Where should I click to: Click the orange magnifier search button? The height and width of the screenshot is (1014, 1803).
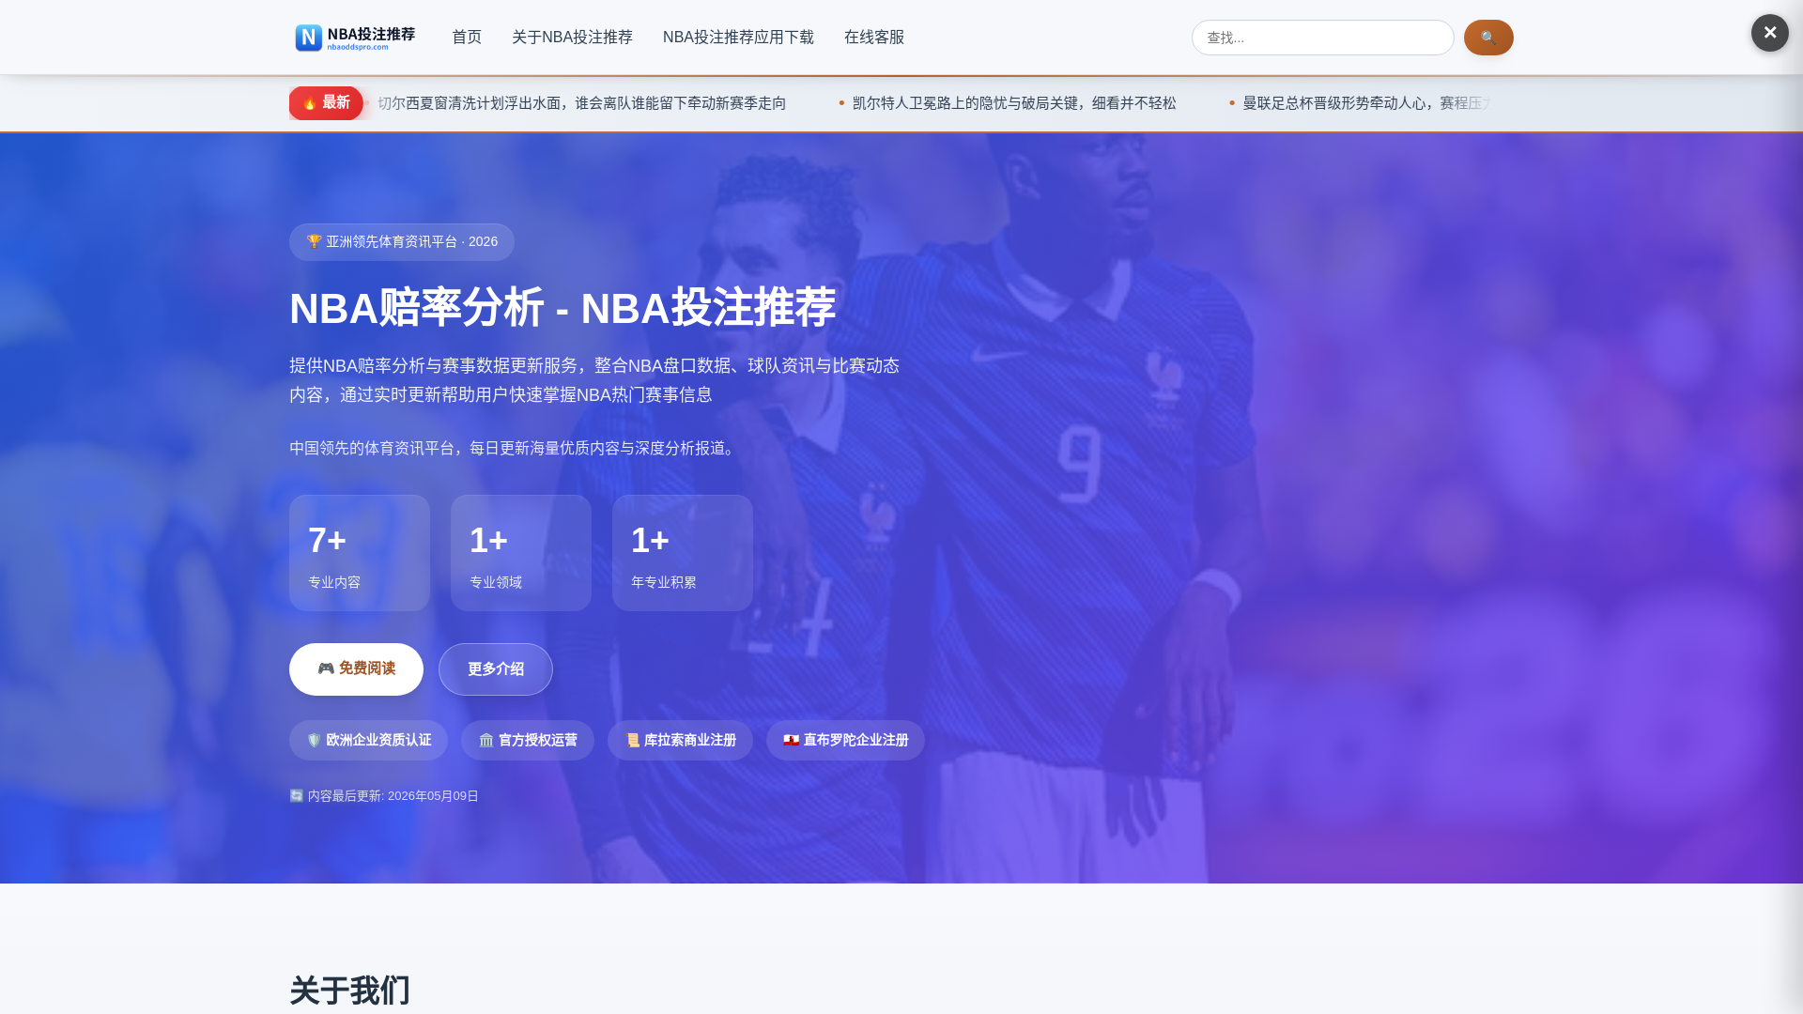click(x=1488, y=38)
